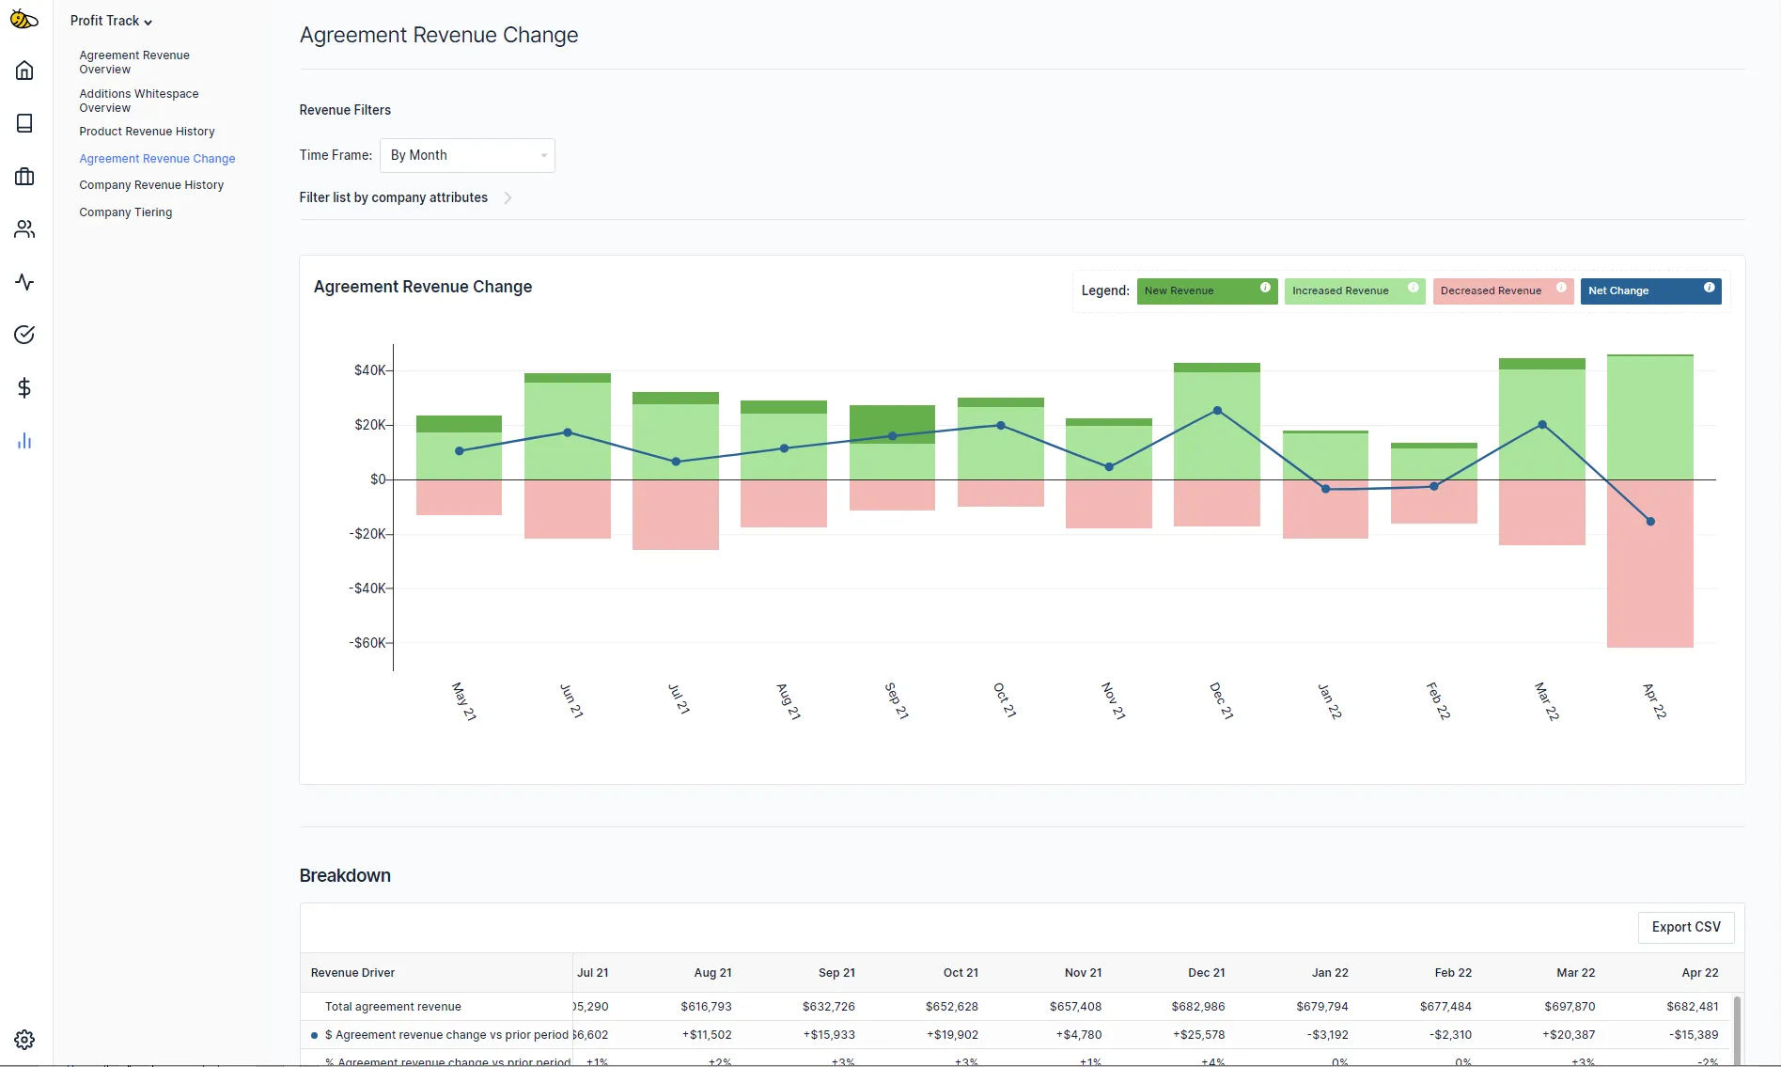Select Agreement Revenue Change menu item
The image size is (1781, 1067).
(x=157, y=159)
